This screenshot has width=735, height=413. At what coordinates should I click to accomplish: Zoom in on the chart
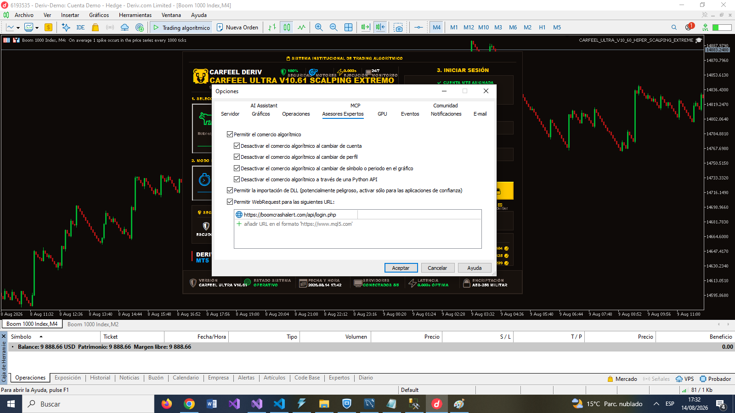point(319,28)
